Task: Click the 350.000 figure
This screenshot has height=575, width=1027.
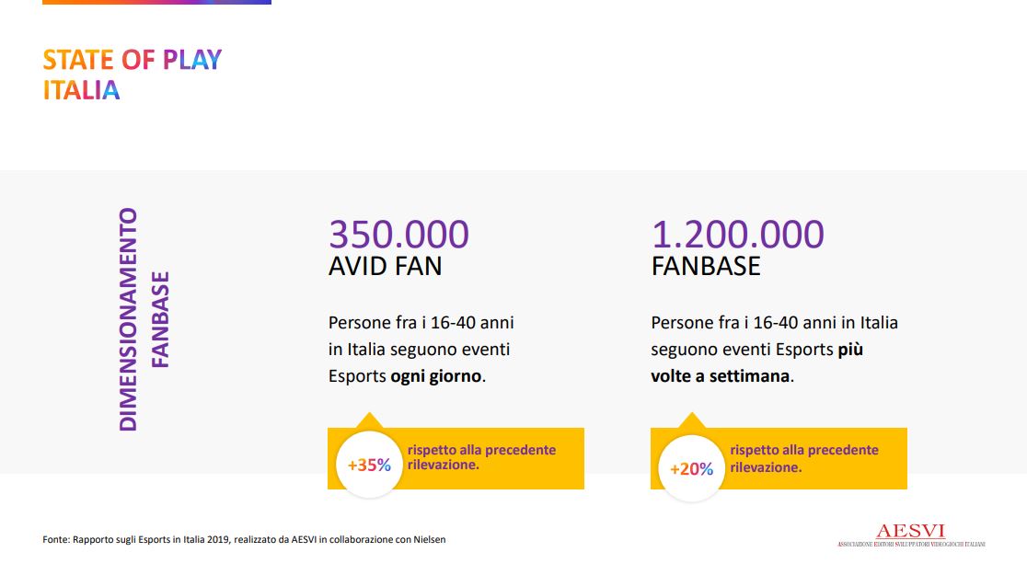Action: (398, 234)
